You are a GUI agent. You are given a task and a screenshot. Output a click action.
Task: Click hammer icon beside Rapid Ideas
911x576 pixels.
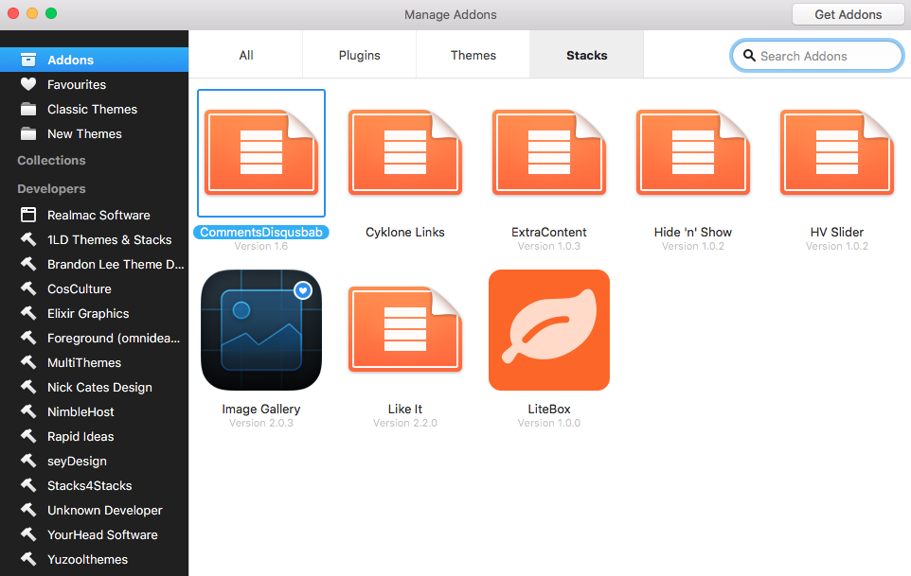27,436
